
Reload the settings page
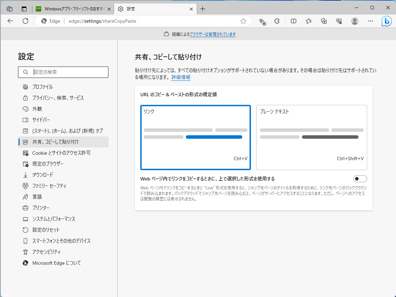(x=25, y=21)
